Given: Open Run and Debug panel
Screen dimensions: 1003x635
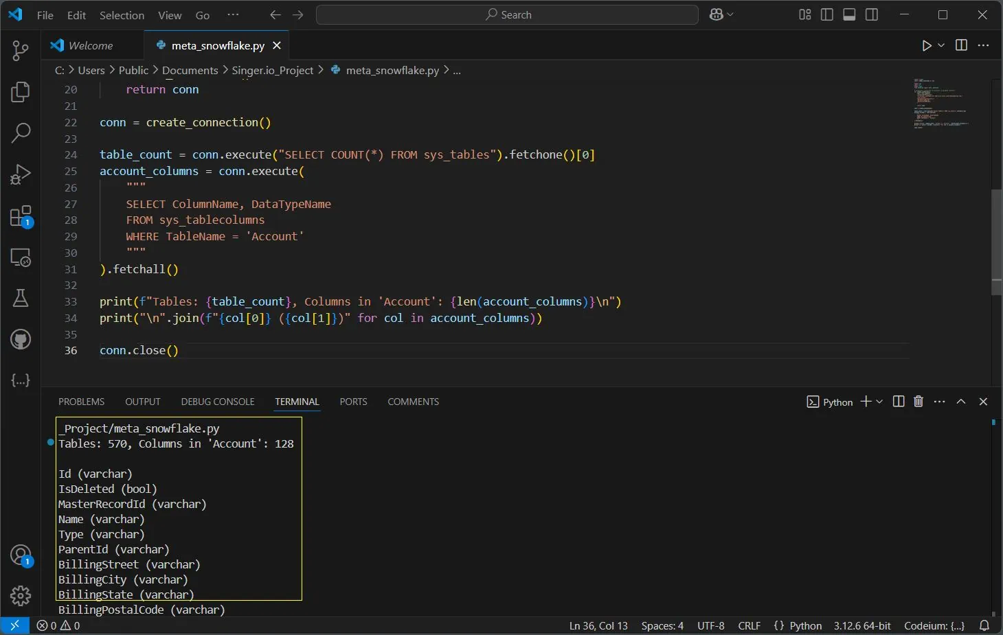Looking at the screenshot, I should coord(21,174).
